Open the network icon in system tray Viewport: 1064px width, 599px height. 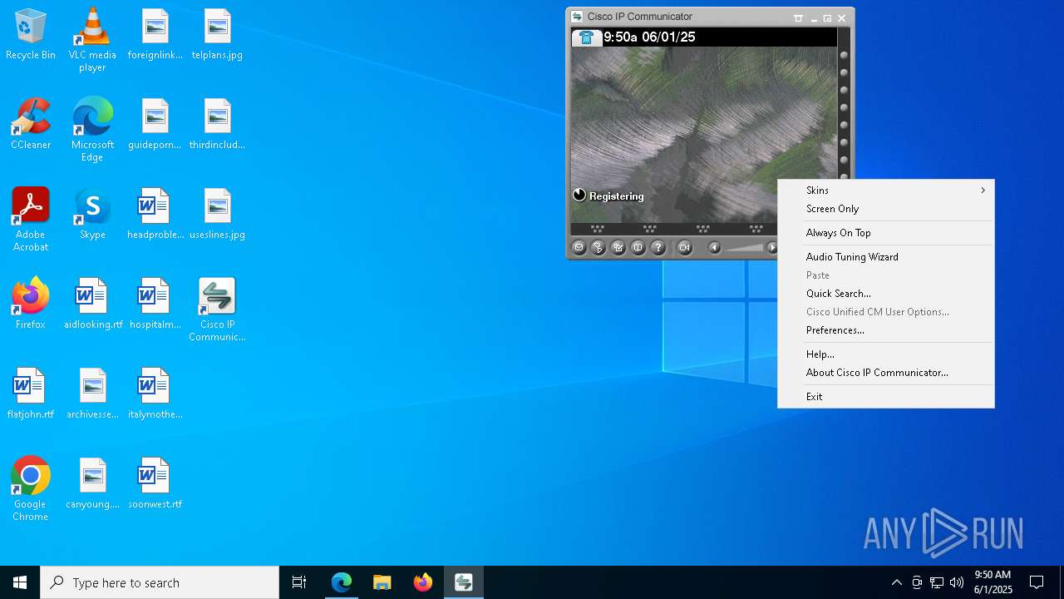(937, 582)
